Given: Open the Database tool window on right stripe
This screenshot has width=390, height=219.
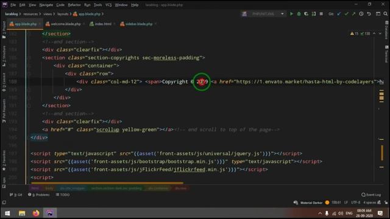Looking at the screenshot, I should pyautogui.click(x=386, y=30).
